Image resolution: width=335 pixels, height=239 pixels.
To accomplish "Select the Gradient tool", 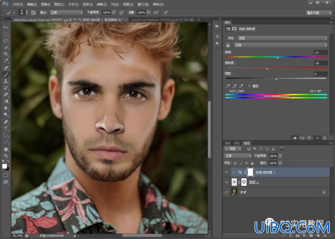I will tap(6, 101).
